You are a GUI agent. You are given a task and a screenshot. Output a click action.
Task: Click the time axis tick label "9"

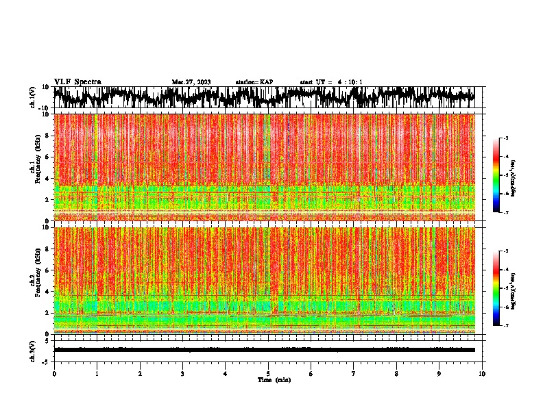439,374
